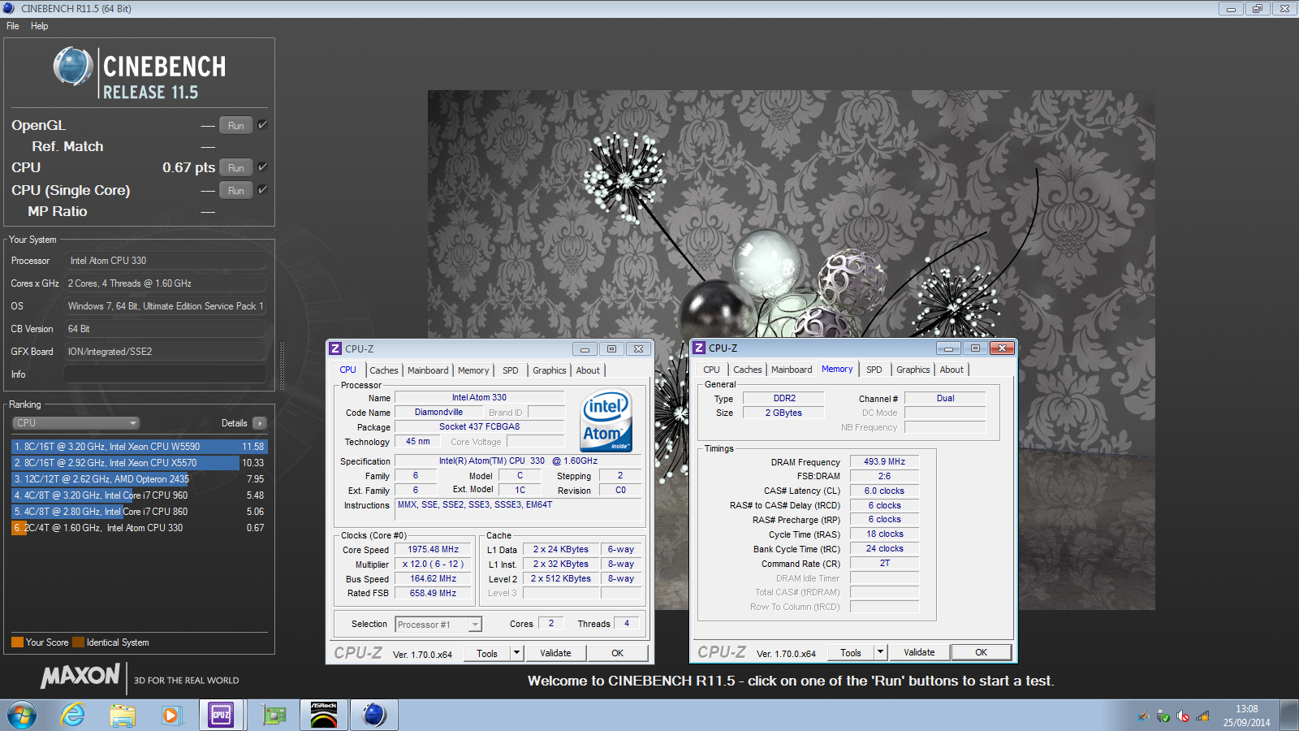
Task: Click Tools button in right CPU-Z window
Action: click(851, 652)
